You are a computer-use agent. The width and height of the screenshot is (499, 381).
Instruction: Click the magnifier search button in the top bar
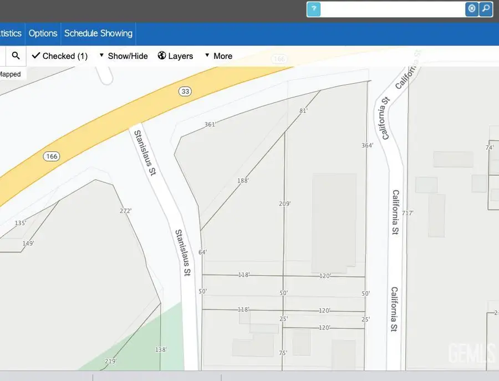point(486,9)
